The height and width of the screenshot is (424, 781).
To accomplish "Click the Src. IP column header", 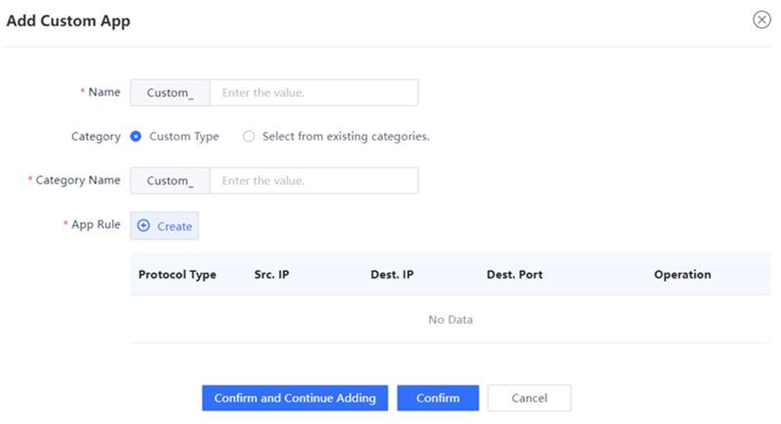I will [271, 275].
